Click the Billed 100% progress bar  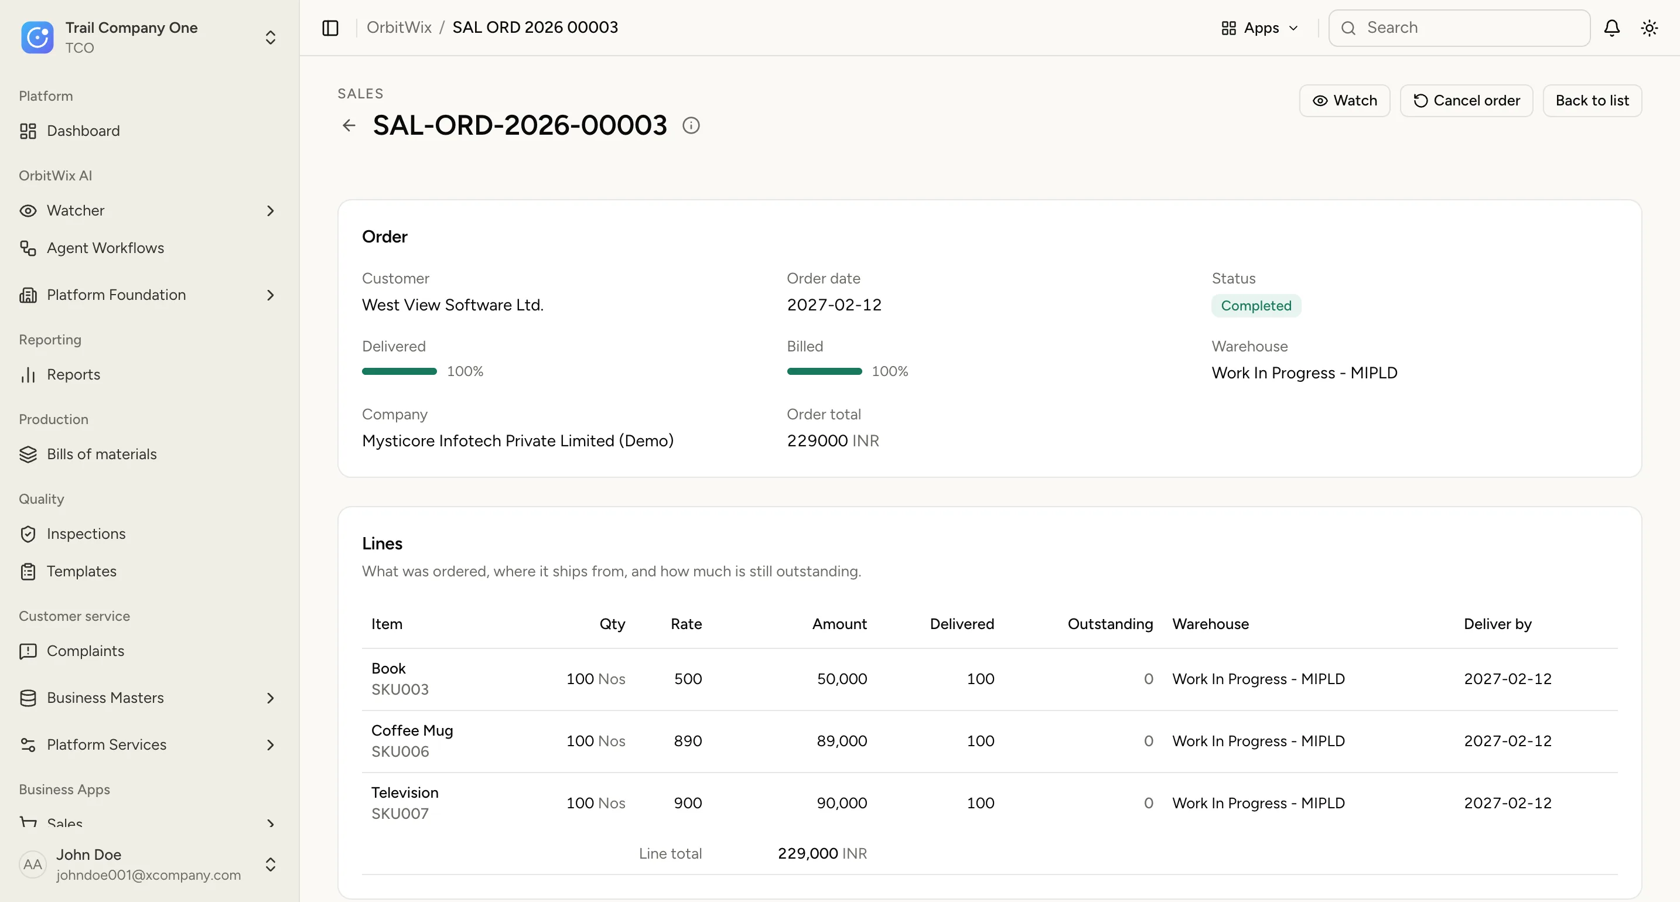[x=824, y=371]
